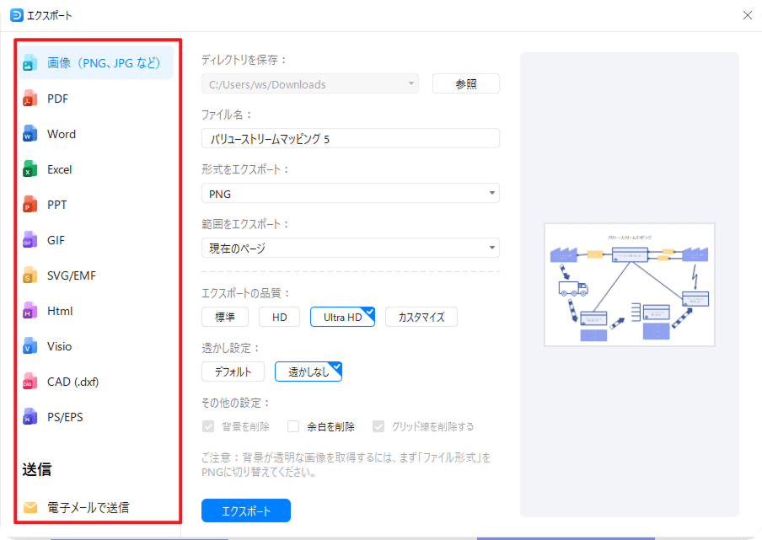Viewport: 762px width, 540px height.
Task: Expand the save directory dropdown
Action: click(412, 83)
